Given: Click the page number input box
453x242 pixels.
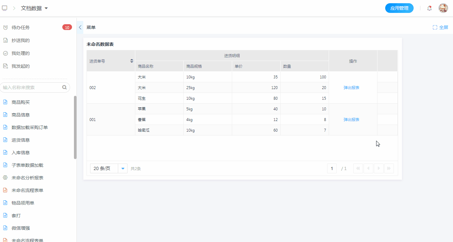Looking at the screenshot, I should (332, 168).
